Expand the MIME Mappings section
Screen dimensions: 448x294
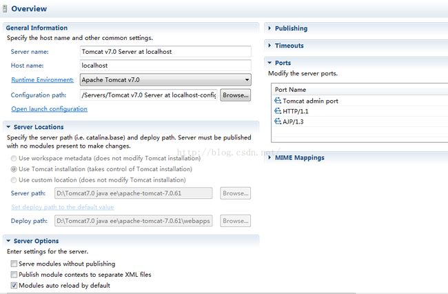pyautogui.click(x=269, y=157)
